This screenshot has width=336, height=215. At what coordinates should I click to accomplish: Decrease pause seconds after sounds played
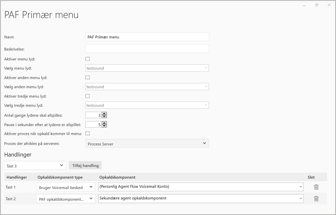pyautogui.click(x=104, y=126)
